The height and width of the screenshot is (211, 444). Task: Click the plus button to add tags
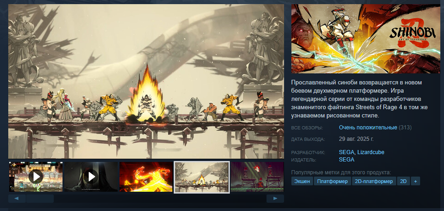416,181
